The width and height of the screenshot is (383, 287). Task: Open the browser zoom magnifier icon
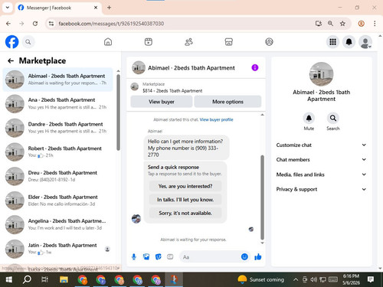click(330, 24)
